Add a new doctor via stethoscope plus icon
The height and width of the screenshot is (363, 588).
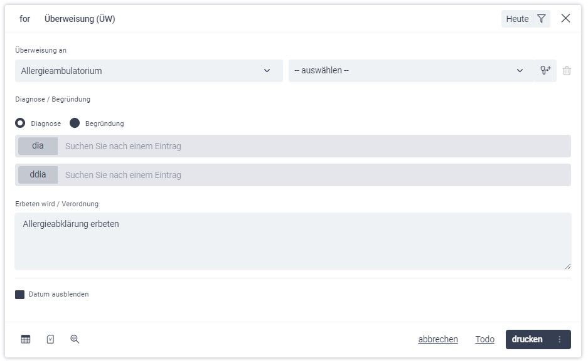tap(545, 71)
